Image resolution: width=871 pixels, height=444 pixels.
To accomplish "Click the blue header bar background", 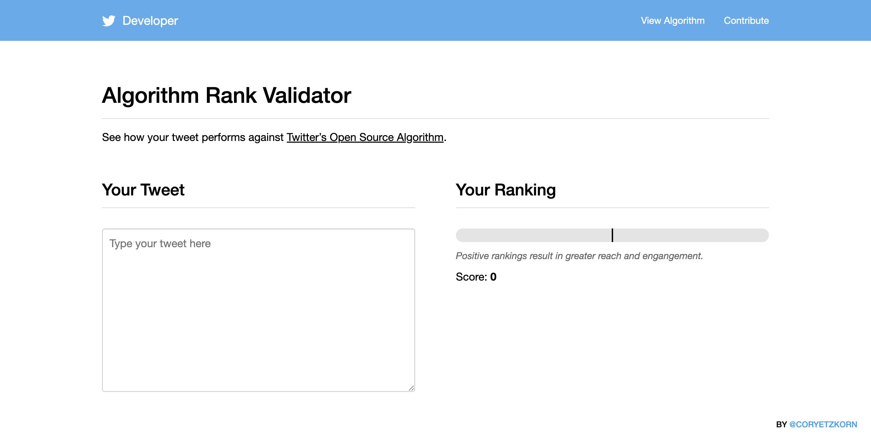I will (x=408, y=20).
